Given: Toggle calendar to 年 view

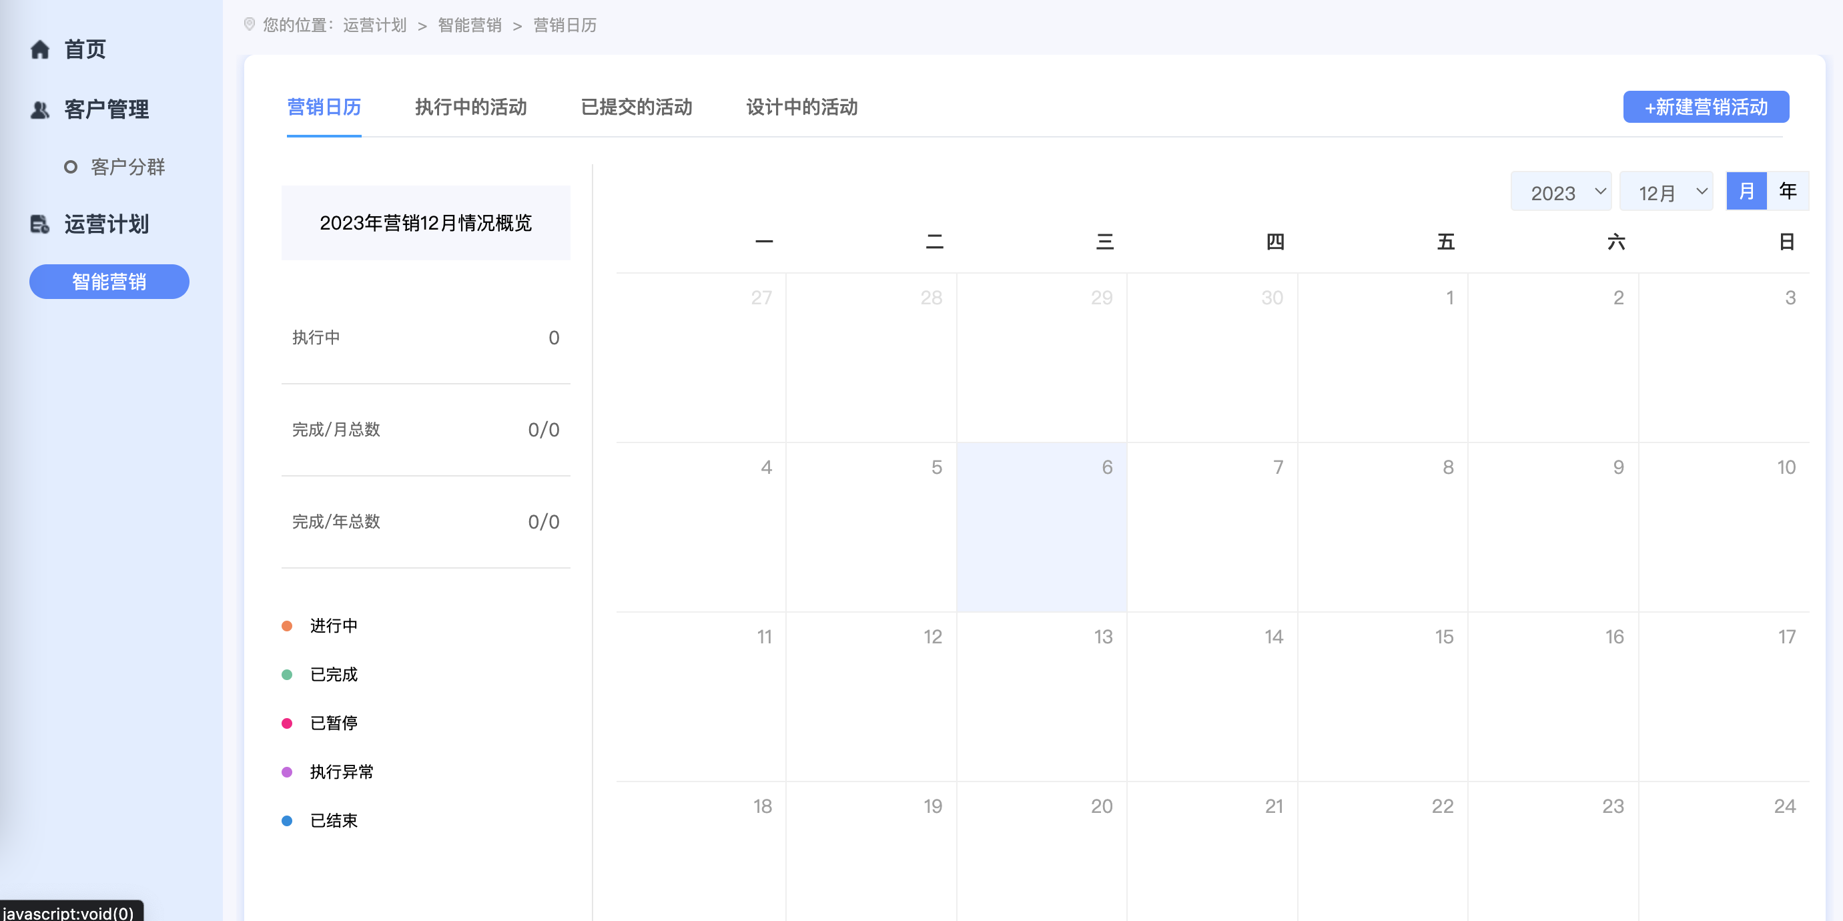Looking at the screenshot, I should 1788,191.
